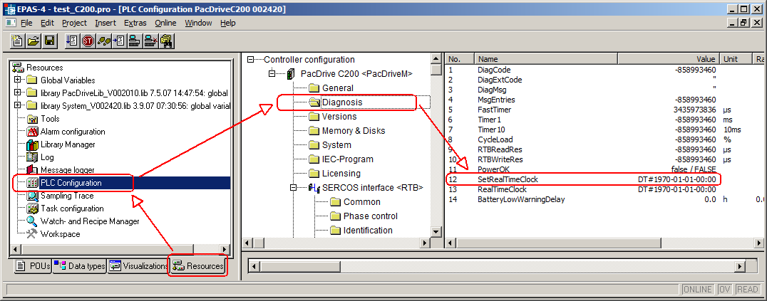Collapse the Controller configuration node
This screenshot has width=767, height=301.
(251, 60)
